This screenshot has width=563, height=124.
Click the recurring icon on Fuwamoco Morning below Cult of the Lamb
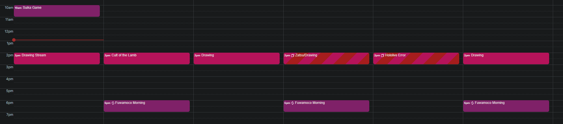tap(113, 103)
